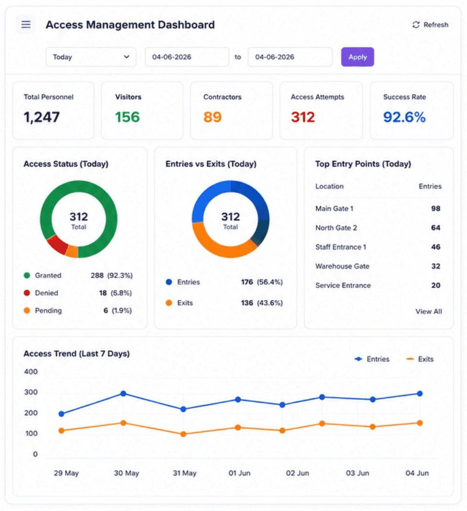Select the Total Personnel 1,247 card
467x511 pixels.
pos(53,111)
